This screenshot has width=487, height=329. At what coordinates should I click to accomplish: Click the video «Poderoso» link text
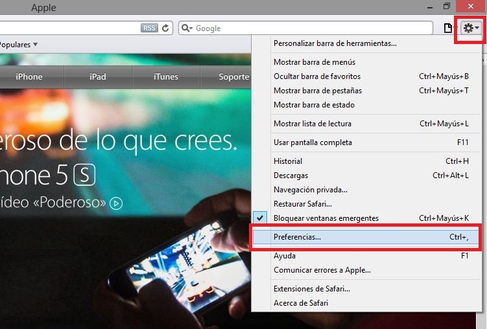click(x=53, y=203)
